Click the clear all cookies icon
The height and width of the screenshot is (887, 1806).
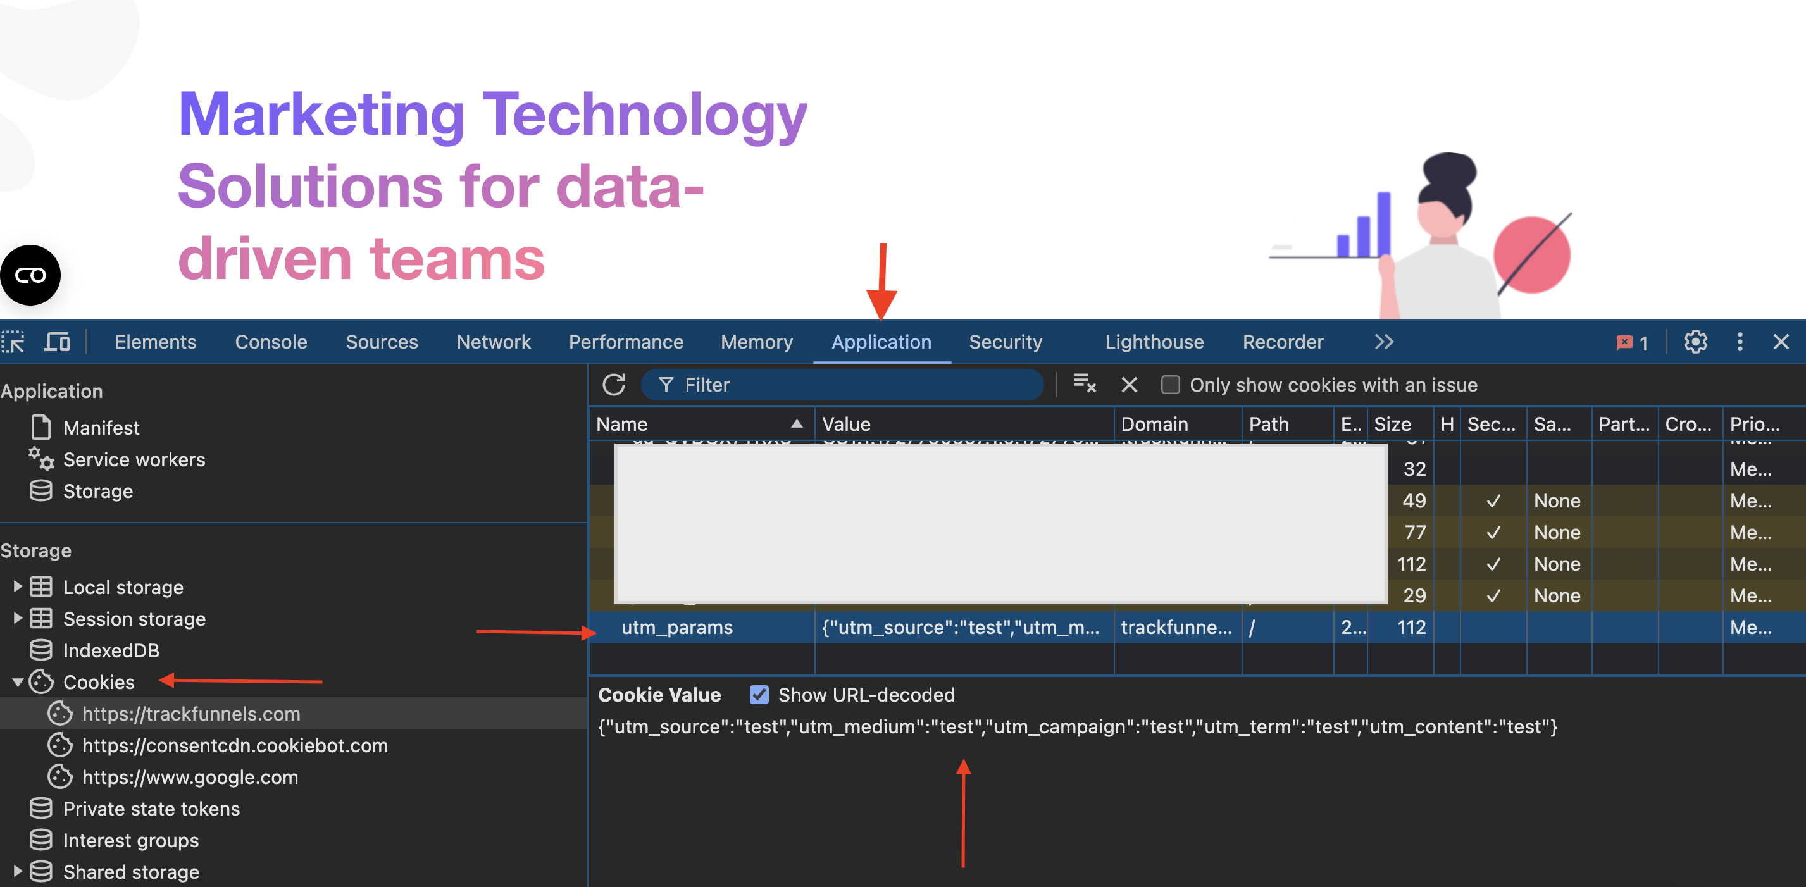(x=1084, y=383)
